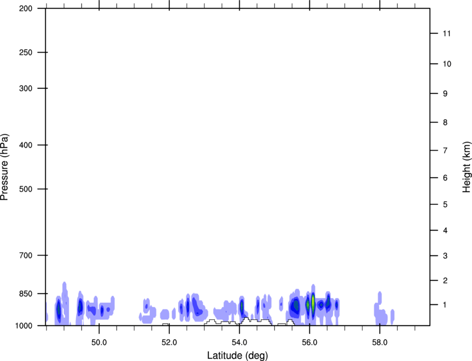Select the Height (km) axis title
Image resolution: width=472 pixels, height=361 pixels.
466,167
